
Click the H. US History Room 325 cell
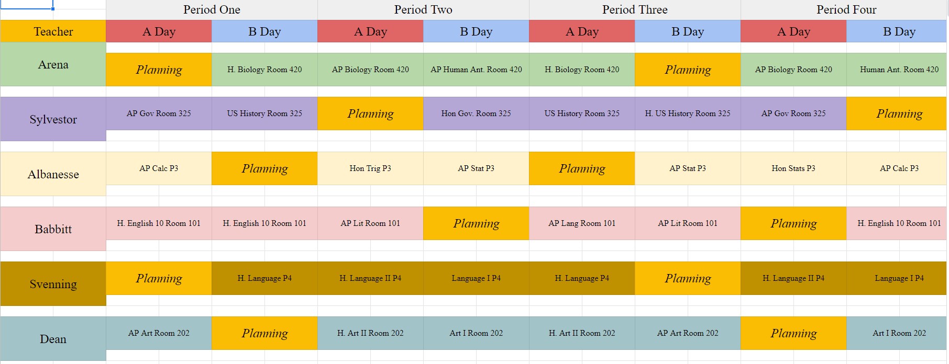[x=688, y=113]
